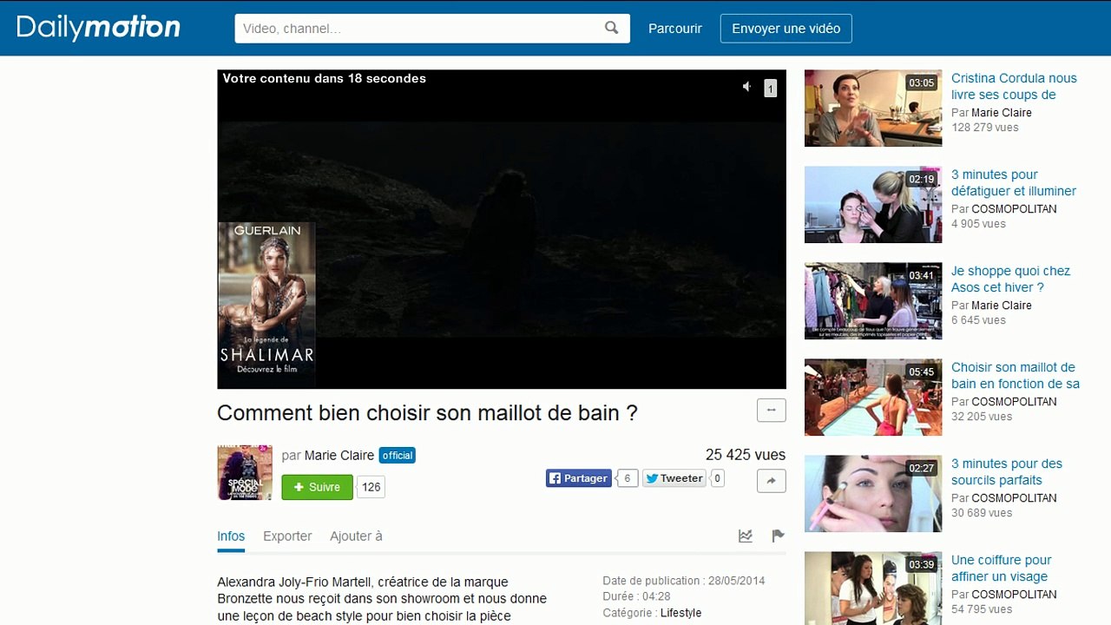Click the 25 425 vues count
The image size is (1111, 625).
pos(746,455)
